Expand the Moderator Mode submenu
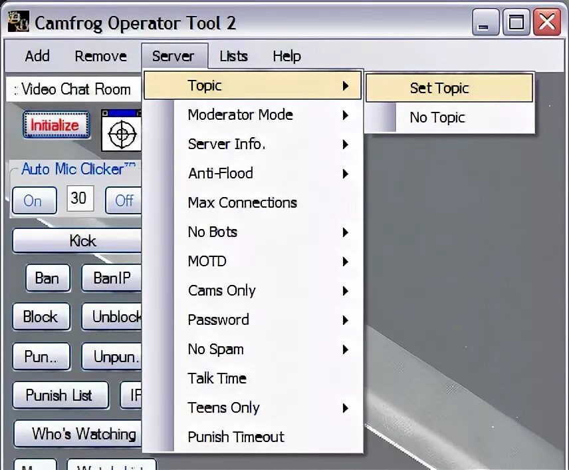Viewport: 569px width, 470px height. [x=253, y=115]
